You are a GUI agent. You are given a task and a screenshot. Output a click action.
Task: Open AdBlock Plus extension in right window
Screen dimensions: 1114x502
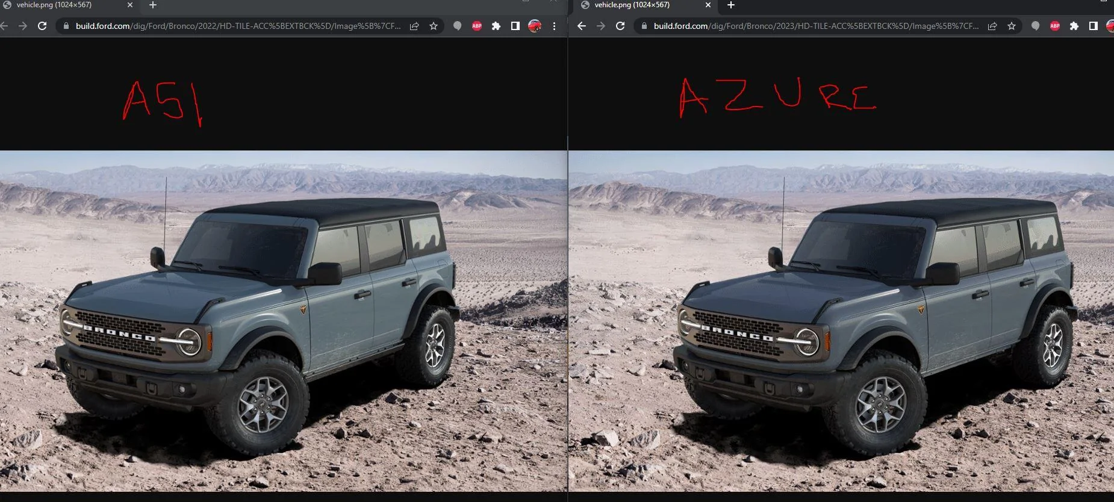click(1055, 26)
